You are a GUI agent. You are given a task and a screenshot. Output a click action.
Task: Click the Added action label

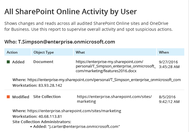click(18, 62)
